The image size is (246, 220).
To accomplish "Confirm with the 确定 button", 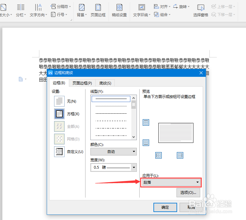I will click(x=165, y=207).
